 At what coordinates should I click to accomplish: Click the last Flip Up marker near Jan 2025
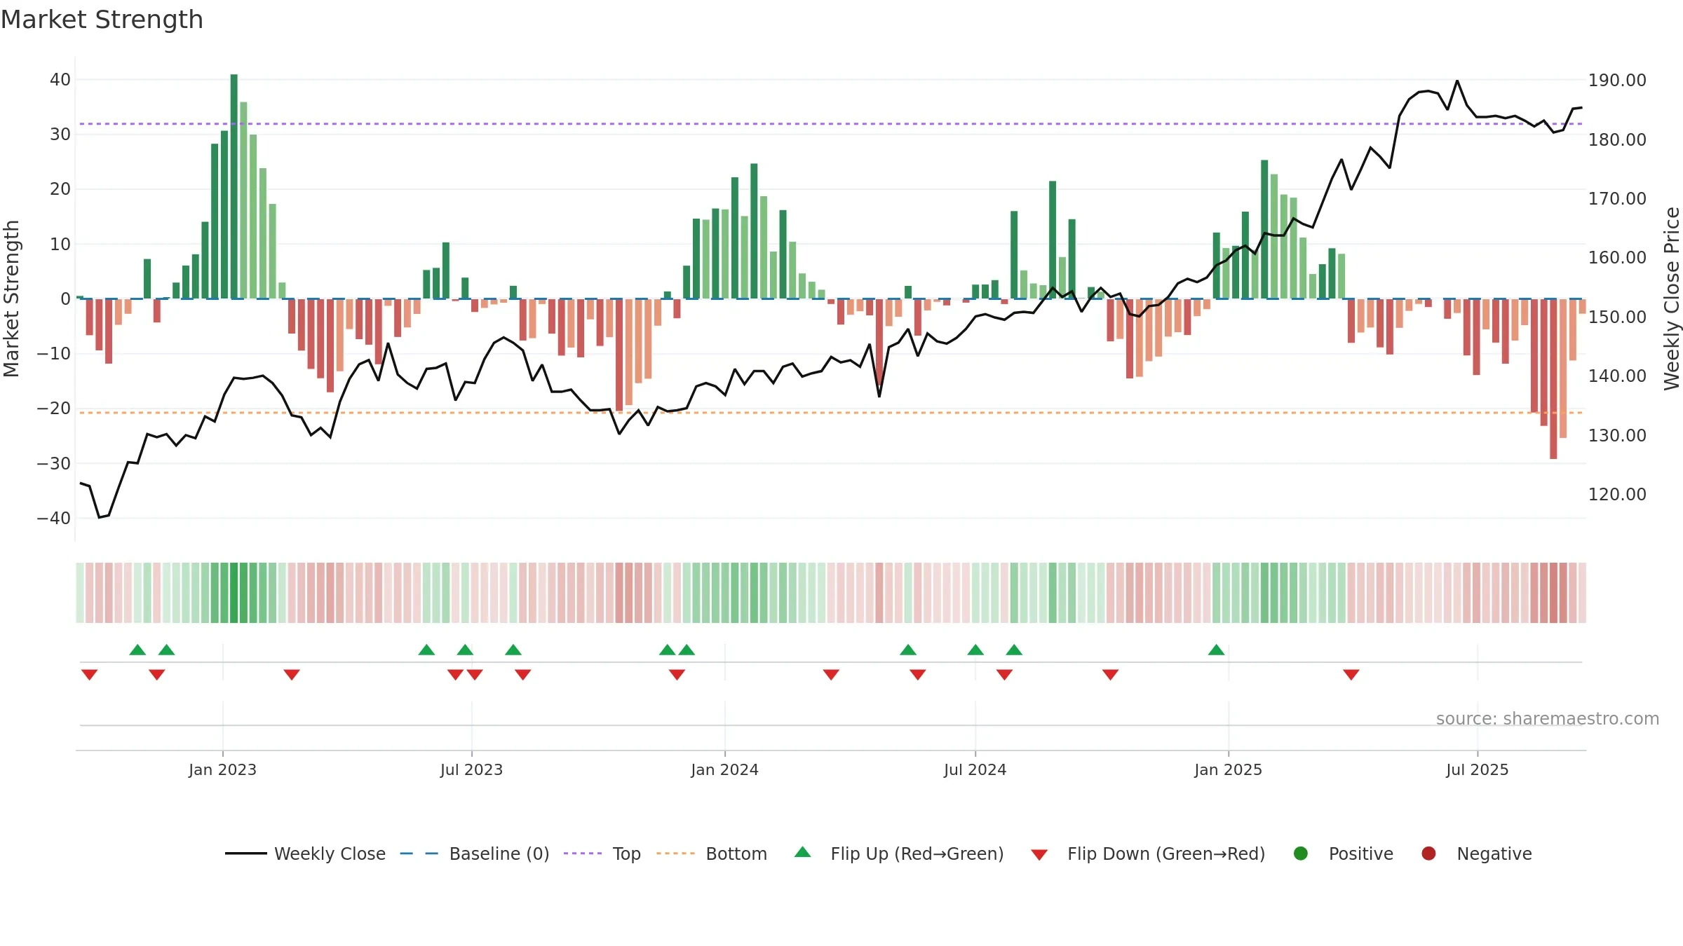[1216, 650]
